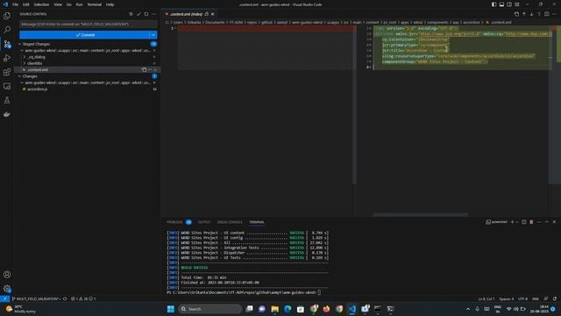Click open file icon on .content.xml row
The width and height of the screenshot is (561, 316).
pyautogui.click(x=144, y=70)
